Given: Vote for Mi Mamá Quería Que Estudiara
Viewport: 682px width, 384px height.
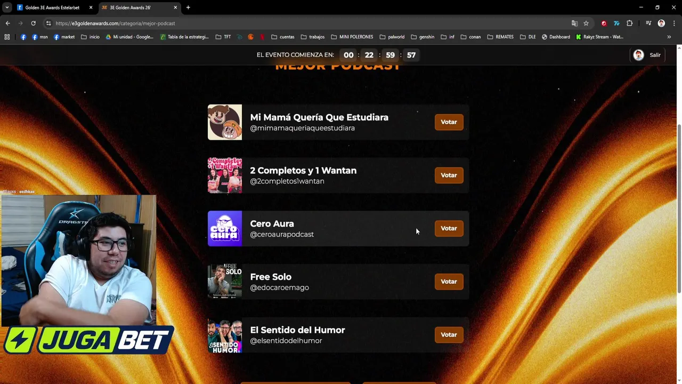Looking at the screenshot, I should click(x=449, y=122).
